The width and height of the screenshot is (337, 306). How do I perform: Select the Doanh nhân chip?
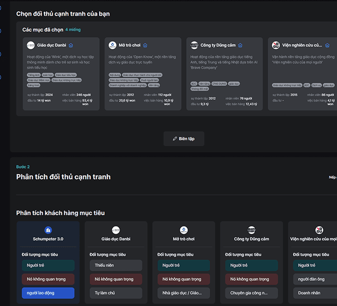click(315, 293)
